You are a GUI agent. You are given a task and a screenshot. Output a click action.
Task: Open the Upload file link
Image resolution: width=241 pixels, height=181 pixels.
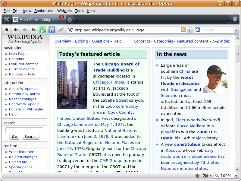(x=18, y=162)
